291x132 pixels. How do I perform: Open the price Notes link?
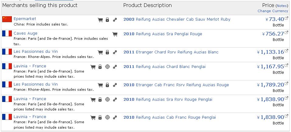point(282,6)
